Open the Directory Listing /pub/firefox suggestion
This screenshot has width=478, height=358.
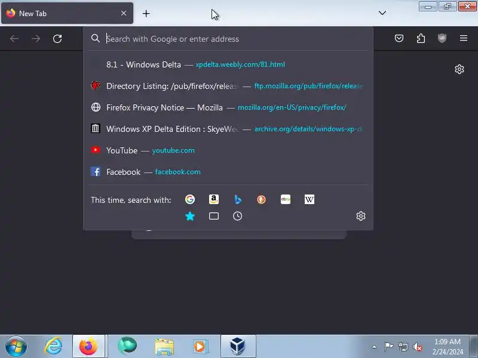pos(228,86)
